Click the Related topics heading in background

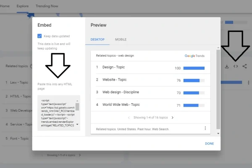[17, 66]
